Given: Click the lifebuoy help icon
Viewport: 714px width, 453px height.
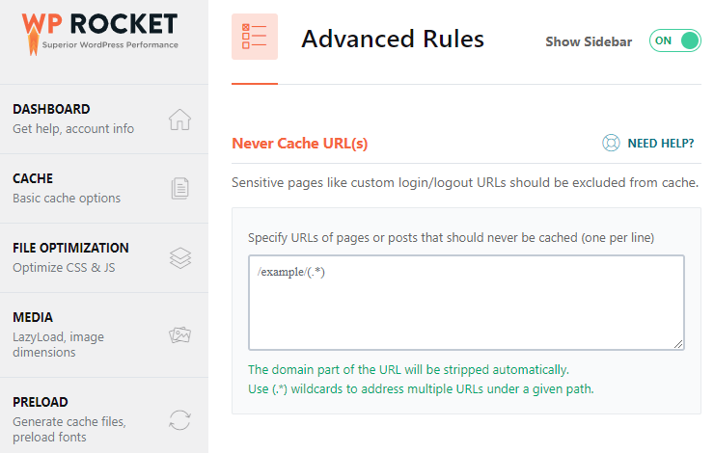Looking at the screenshot, I should 611,143.
